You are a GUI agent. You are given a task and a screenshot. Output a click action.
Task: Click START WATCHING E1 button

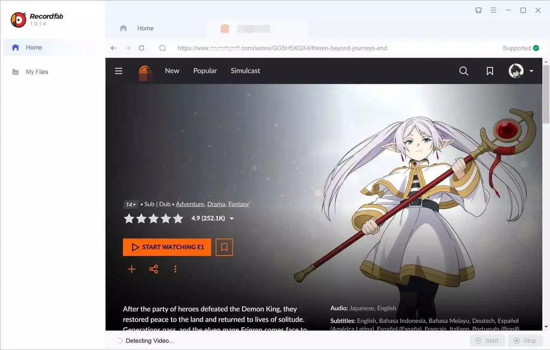pyautogui.click(x=167, y=247)
